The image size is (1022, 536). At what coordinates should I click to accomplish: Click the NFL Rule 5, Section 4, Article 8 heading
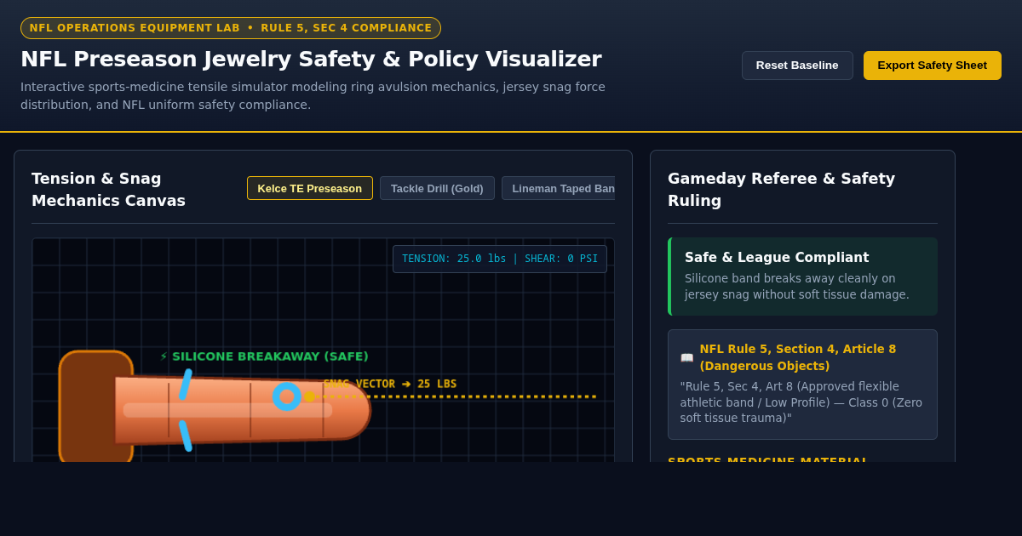(798, 357)
